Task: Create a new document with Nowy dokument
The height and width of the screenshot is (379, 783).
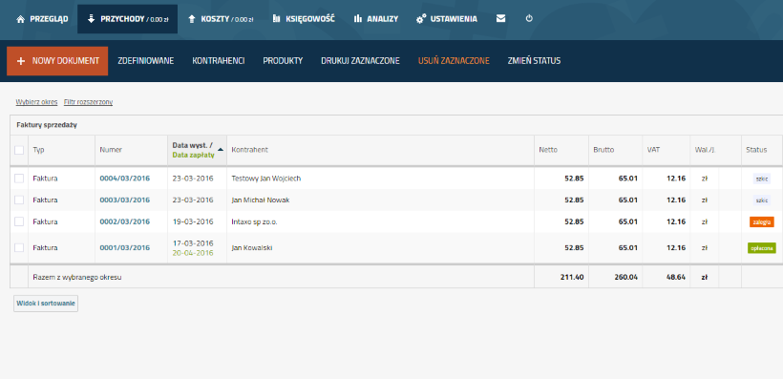Action: [x=57, y=61]
